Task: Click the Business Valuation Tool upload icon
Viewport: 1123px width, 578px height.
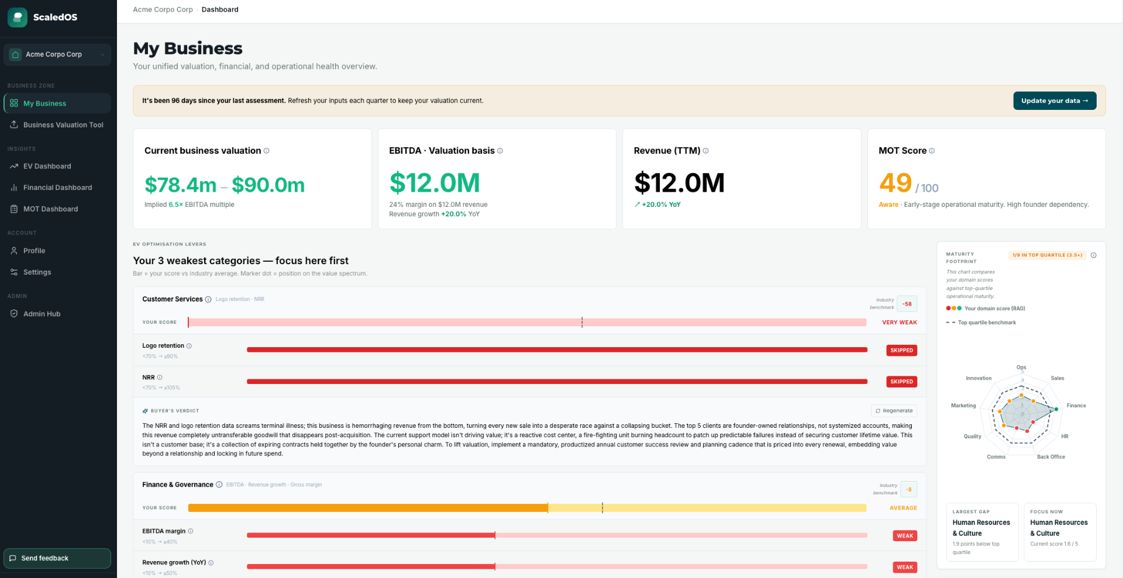Action: 14,125
